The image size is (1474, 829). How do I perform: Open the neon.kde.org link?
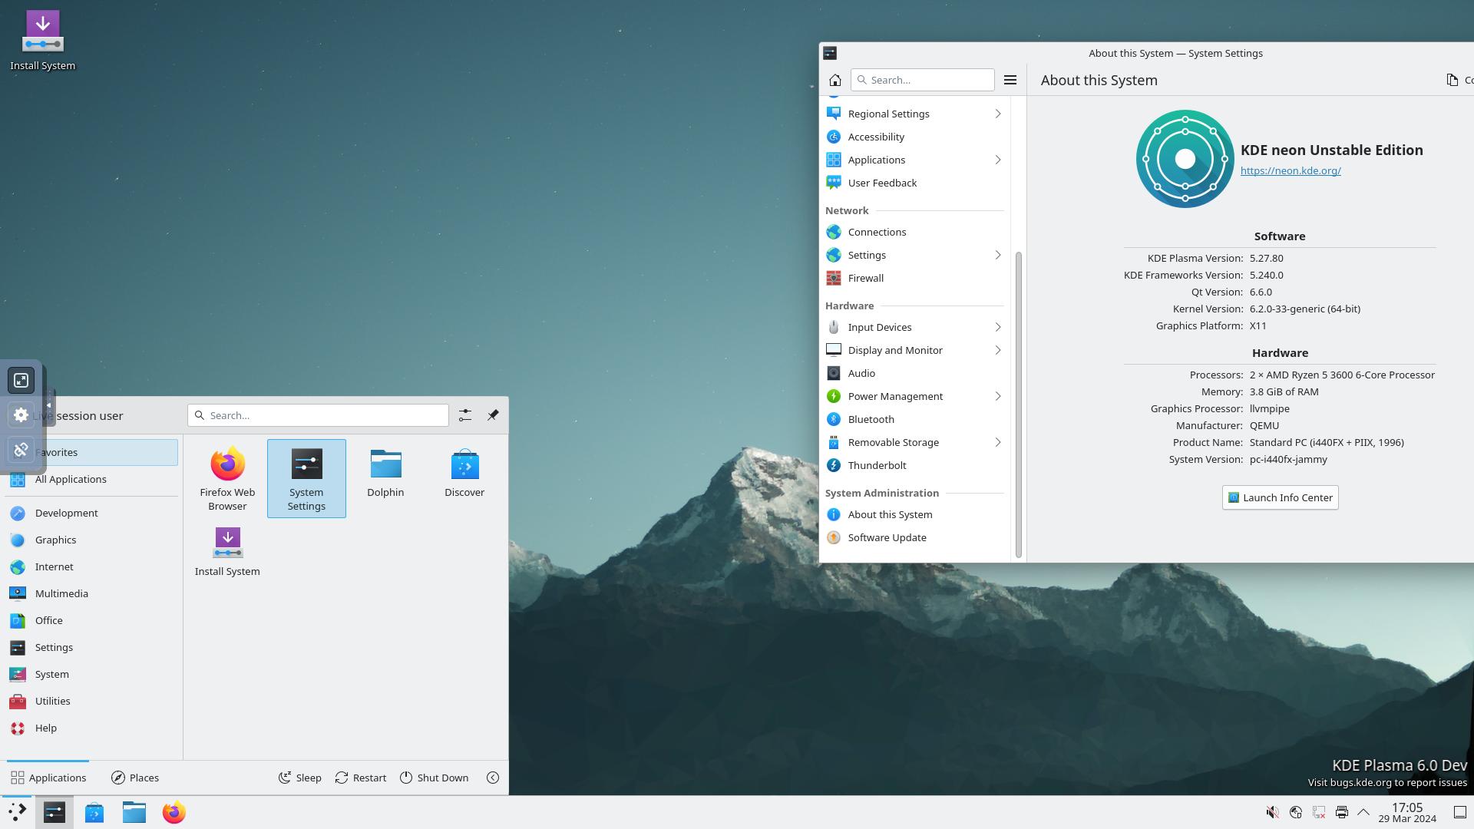pos(1291,170)
